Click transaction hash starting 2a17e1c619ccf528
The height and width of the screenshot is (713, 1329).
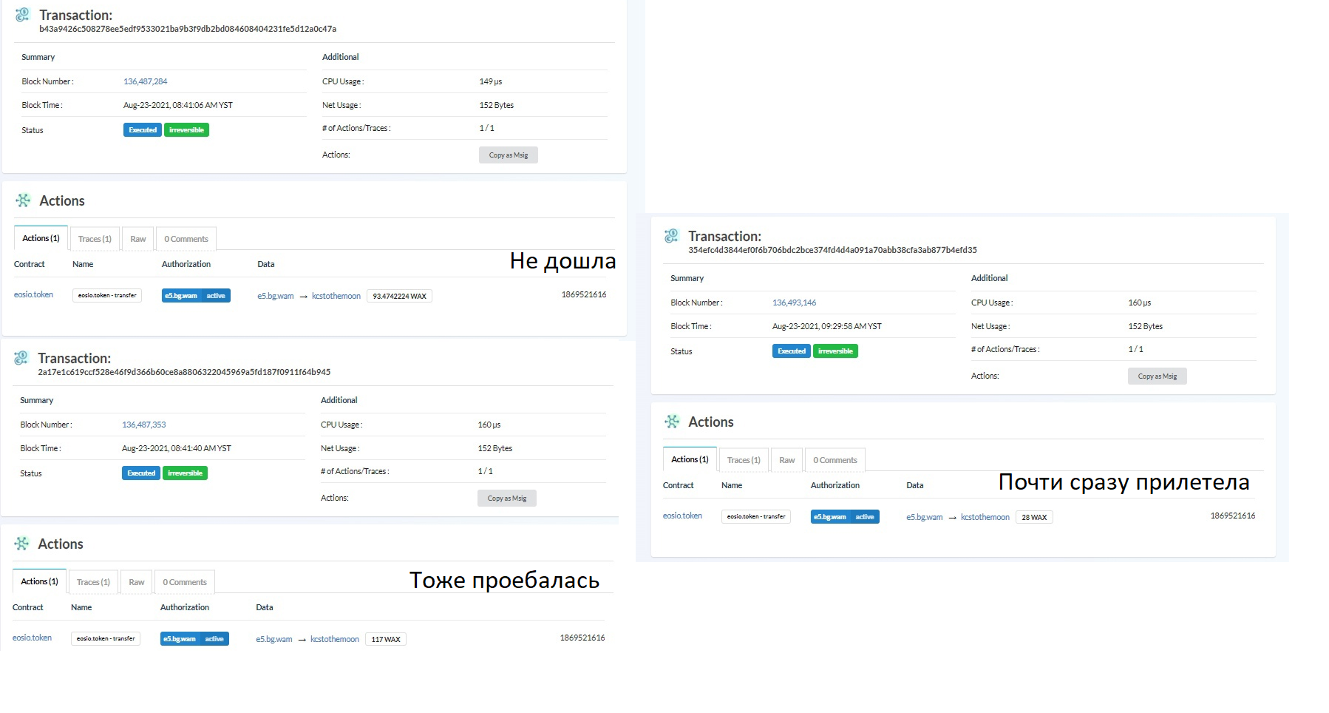(184, 372)
